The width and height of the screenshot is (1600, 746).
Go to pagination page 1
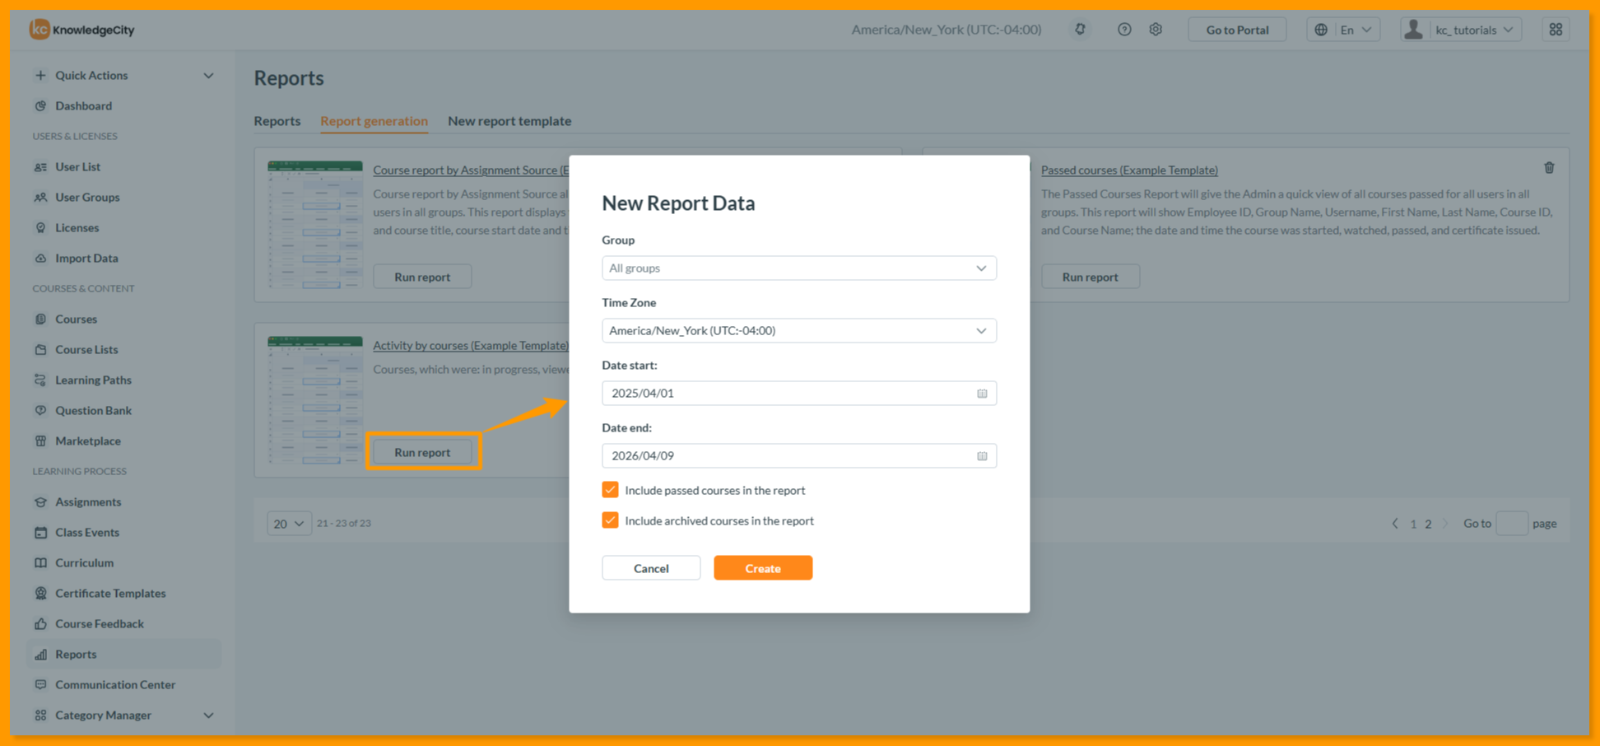coord(1413,524)
